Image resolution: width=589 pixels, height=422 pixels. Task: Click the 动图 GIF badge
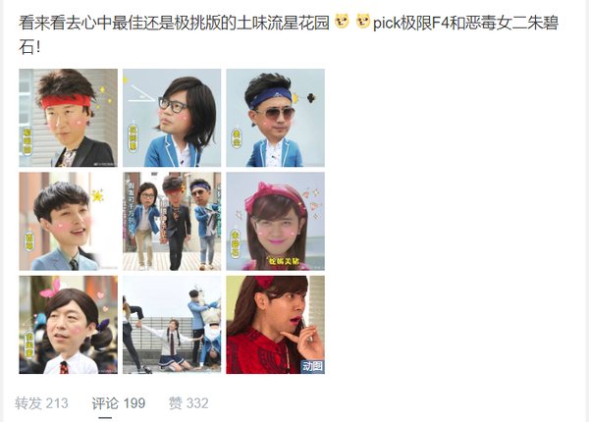312,366
